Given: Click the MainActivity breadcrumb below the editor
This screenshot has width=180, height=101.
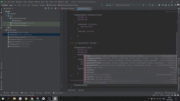Looking at the screenshot, I should (72, 90).
